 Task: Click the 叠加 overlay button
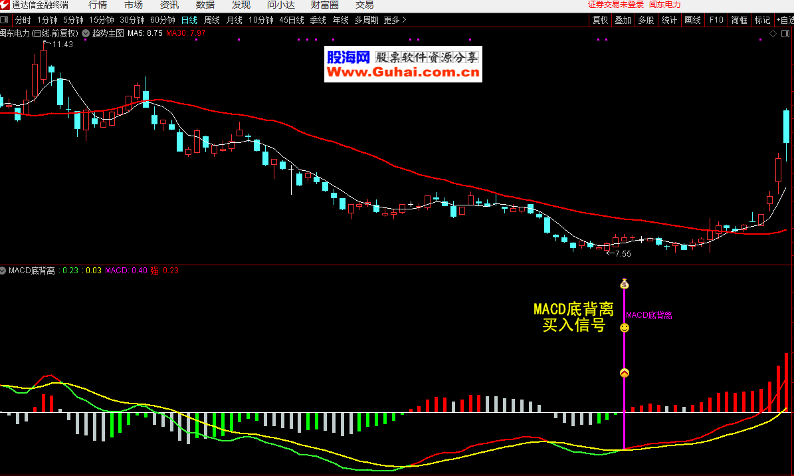[623, 21]
